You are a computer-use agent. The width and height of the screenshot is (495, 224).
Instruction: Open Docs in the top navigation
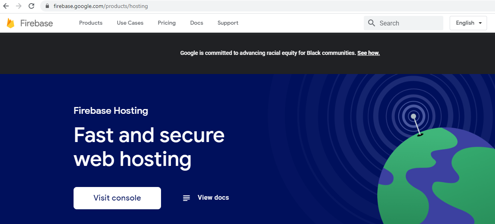tap(196, 23)
